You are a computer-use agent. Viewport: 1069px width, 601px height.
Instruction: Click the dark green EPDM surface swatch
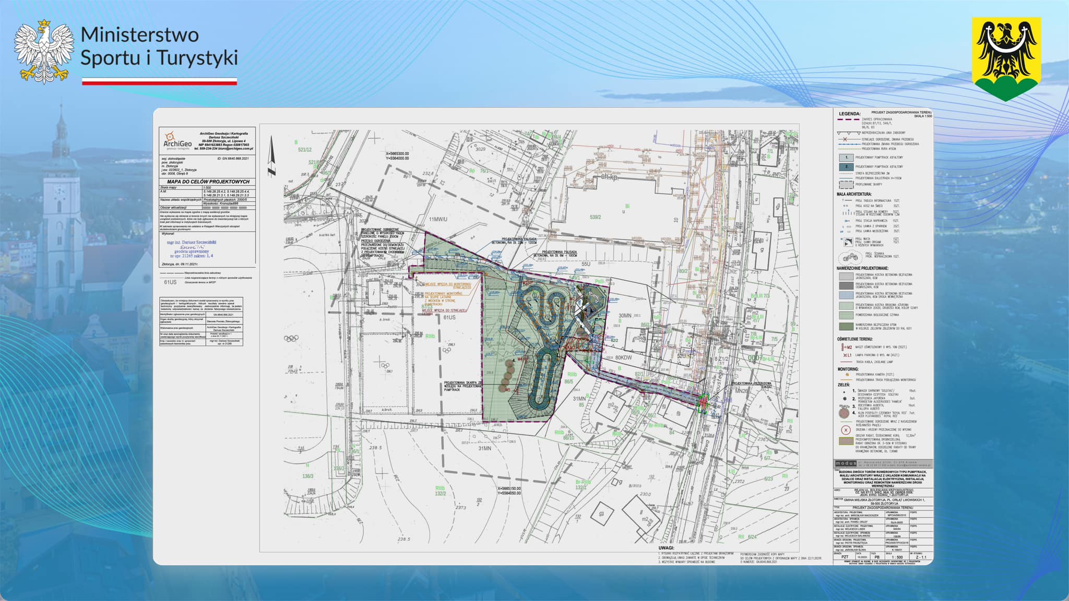pos(846,327)
